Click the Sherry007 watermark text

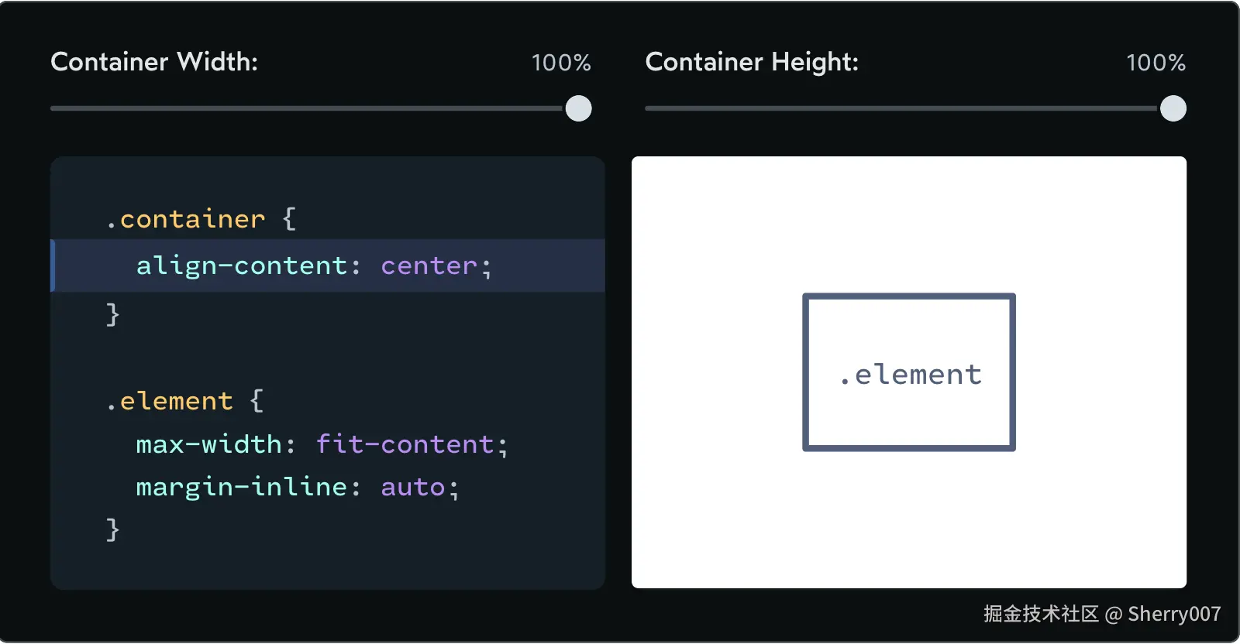coord(1173,614)
